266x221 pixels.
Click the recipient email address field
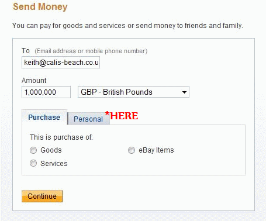point(61,63)
